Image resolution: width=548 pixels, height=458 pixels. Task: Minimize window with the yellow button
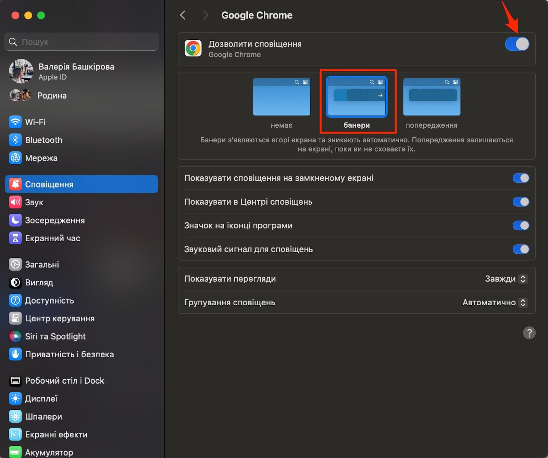click(x=28, y=15)
